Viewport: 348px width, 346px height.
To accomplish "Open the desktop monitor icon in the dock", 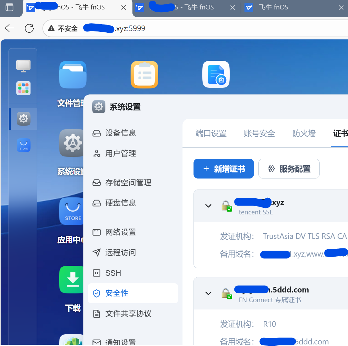I will [x=23, y=66].
